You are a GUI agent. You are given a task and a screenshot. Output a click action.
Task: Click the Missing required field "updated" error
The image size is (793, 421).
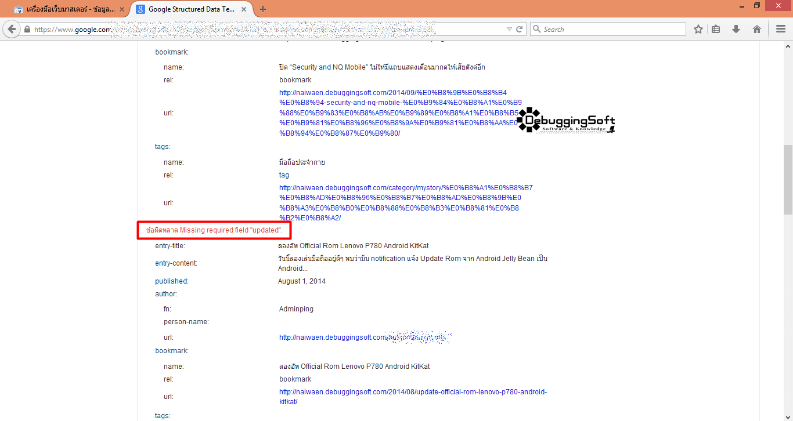[214, 230]
